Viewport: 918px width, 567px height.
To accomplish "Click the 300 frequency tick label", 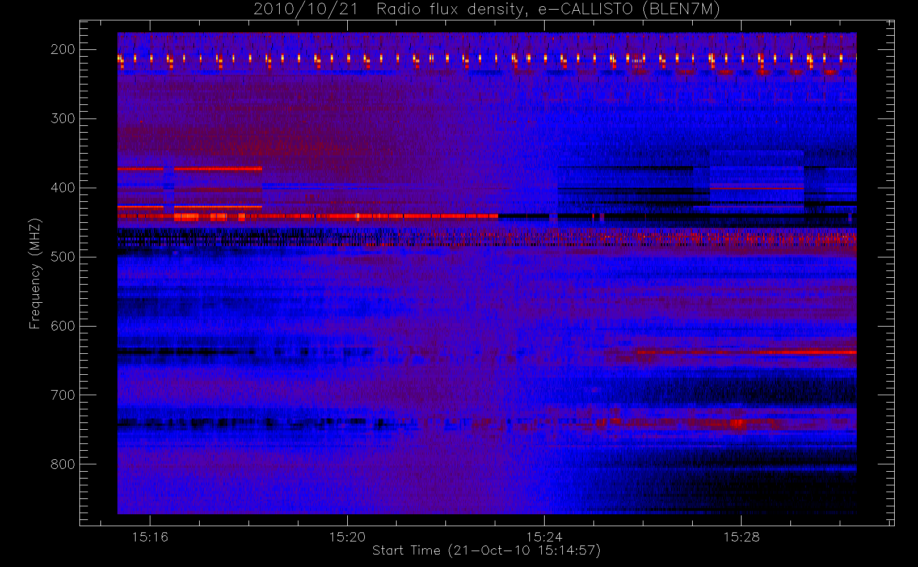I will tap(62, 119).
